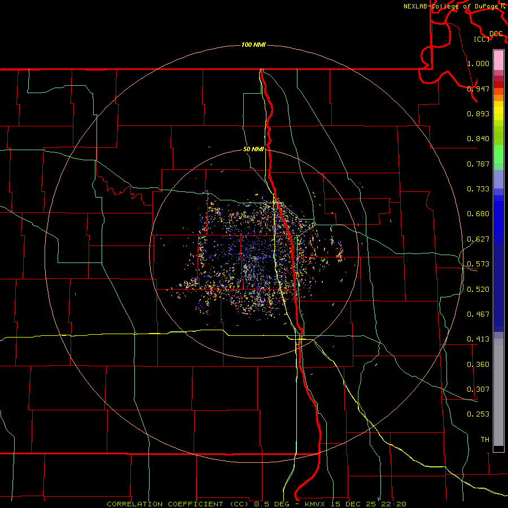
Task: Click the 0.360 scale value
Action: 478,365
